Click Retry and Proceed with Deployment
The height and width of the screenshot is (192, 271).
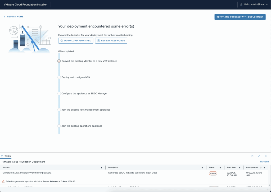[240, 17]
